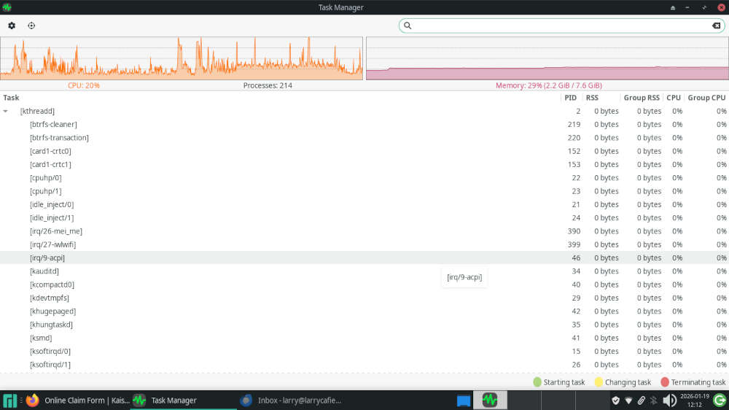The image size is (729, 410).
Task: Sort by Group CPU column header
Action: [x=706, y=98]
